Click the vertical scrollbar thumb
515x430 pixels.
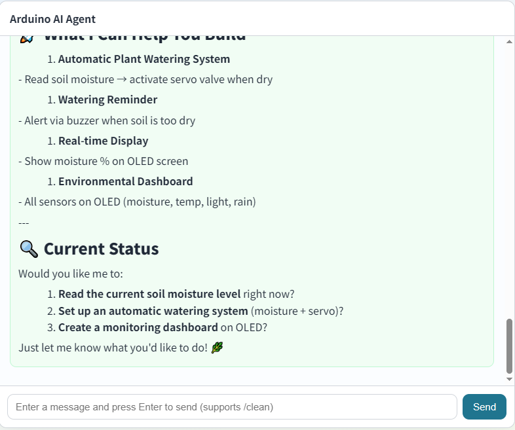pos(509,346)
